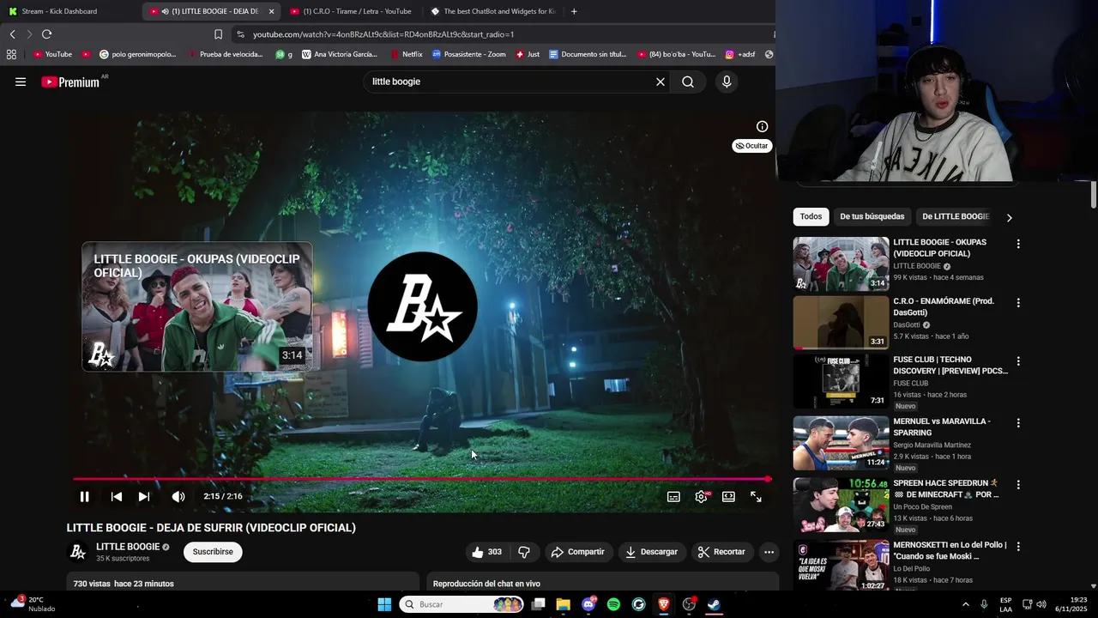
Task: Start voice search with microphone
Action: tap(727, 82)
